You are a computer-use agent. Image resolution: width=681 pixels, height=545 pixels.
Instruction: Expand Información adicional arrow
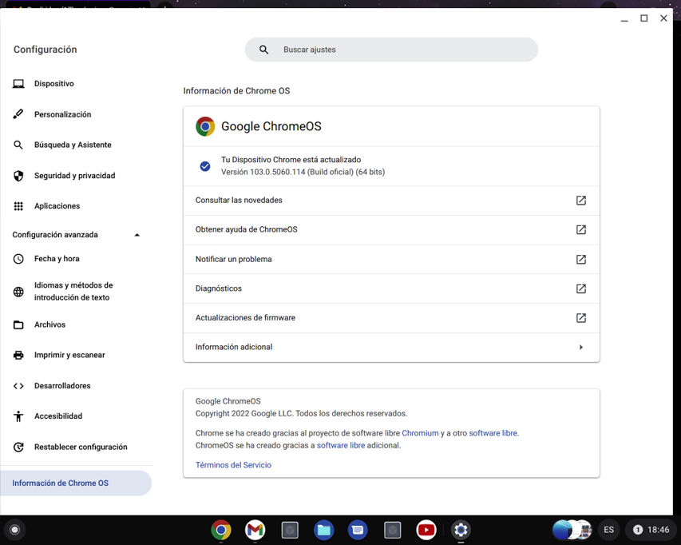click(x=581, y=348)
